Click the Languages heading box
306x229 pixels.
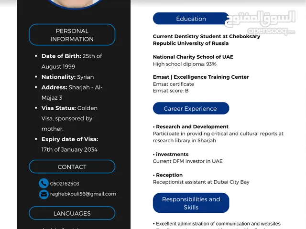72,213
